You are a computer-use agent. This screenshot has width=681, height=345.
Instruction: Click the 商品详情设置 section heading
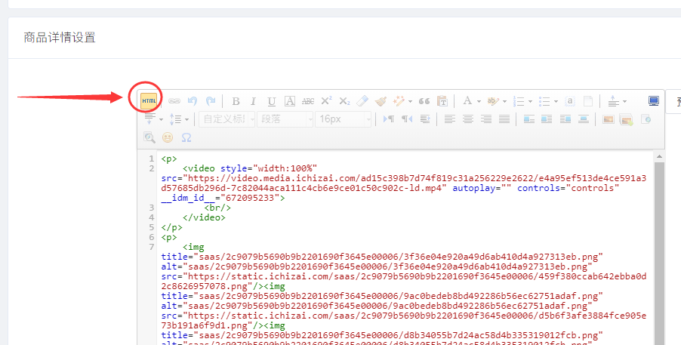(x=60, y=38)
